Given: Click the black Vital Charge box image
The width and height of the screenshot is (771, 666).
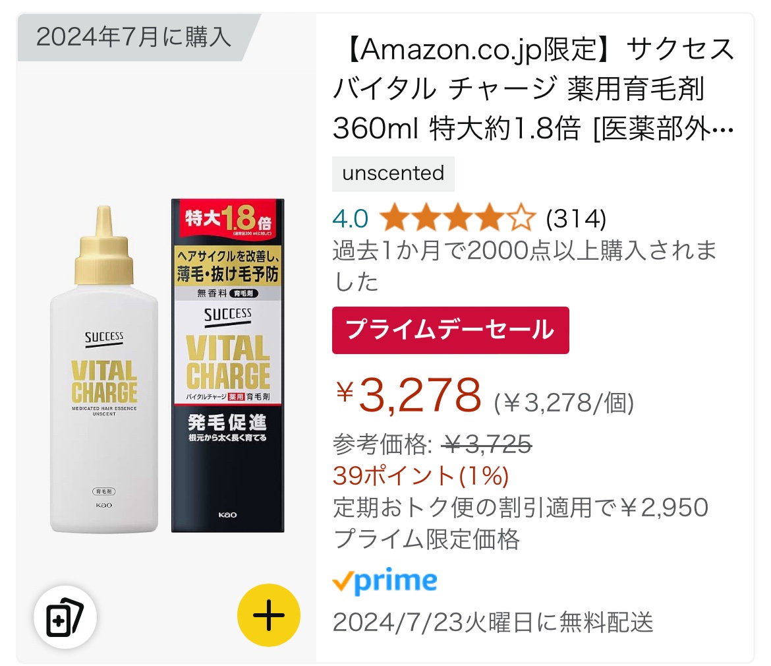Looking at the screenshot, I should pos(227,365).
